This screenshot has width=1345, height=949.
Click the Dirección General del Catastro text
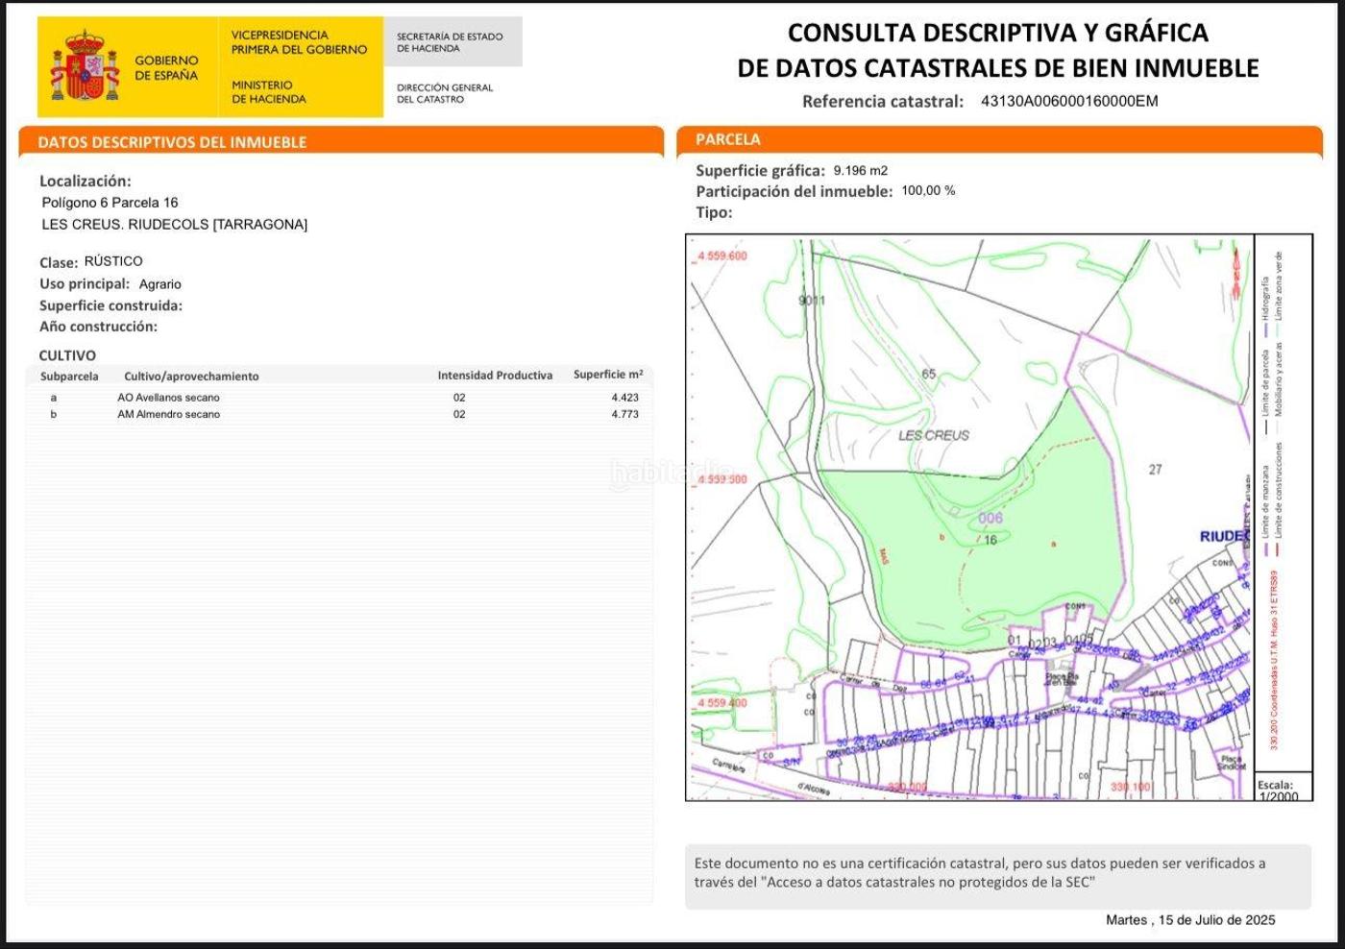[x=444, y=93]
